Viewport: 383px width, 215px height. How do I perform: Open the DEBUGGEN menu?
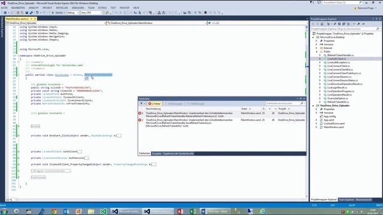point(78,8)
